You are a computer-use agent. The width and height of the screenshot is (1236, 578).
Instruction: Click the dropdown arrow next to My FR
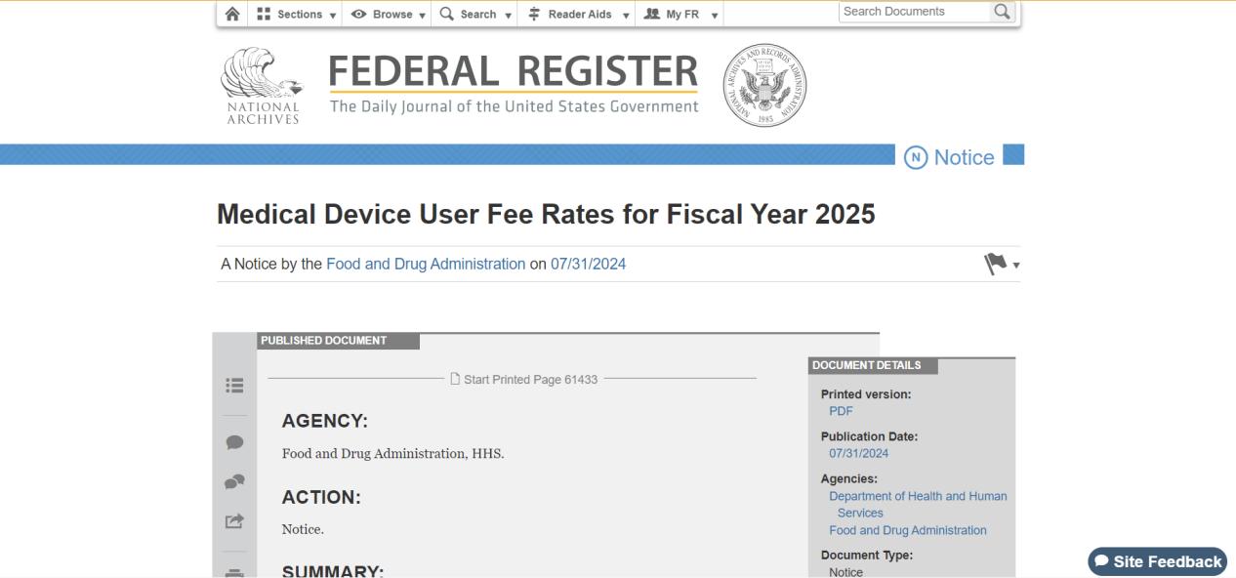[715, 16]
